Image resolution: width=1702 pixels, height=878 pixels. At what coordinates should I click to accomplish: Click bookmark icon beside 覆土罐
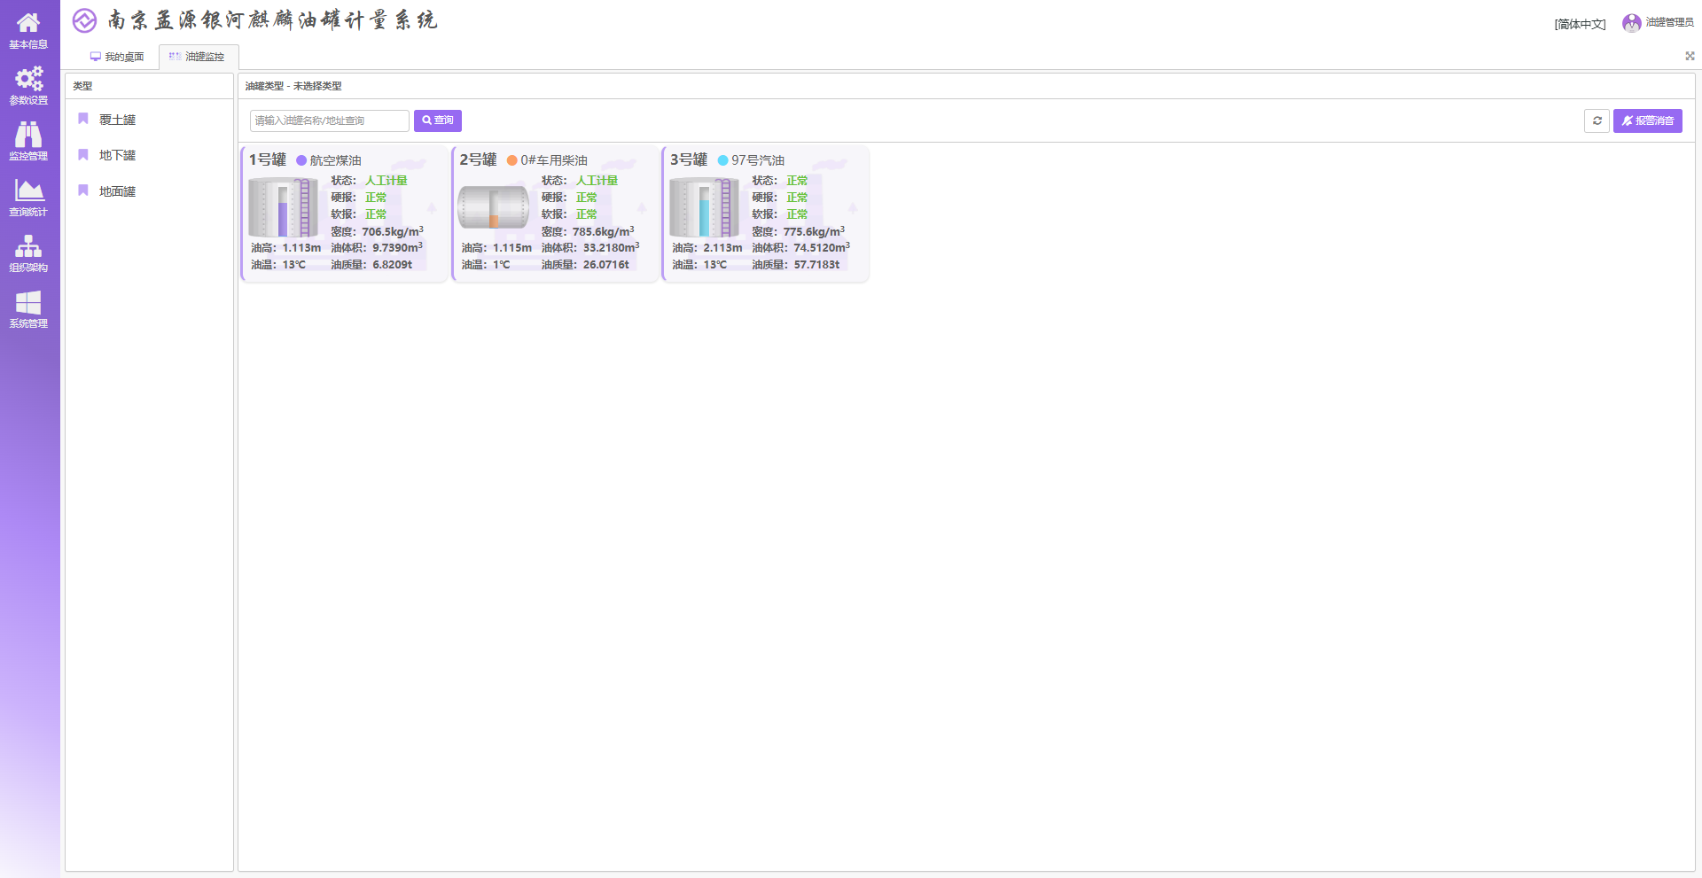tap(83, 119)
